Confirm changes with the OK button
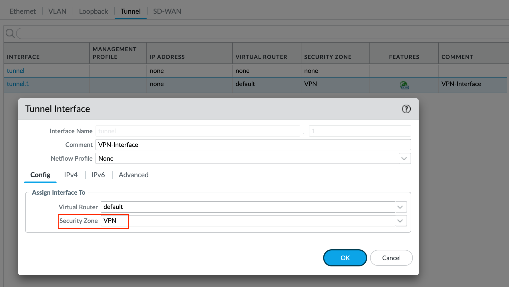Screen dimensions: 509x287 point(345,258)
